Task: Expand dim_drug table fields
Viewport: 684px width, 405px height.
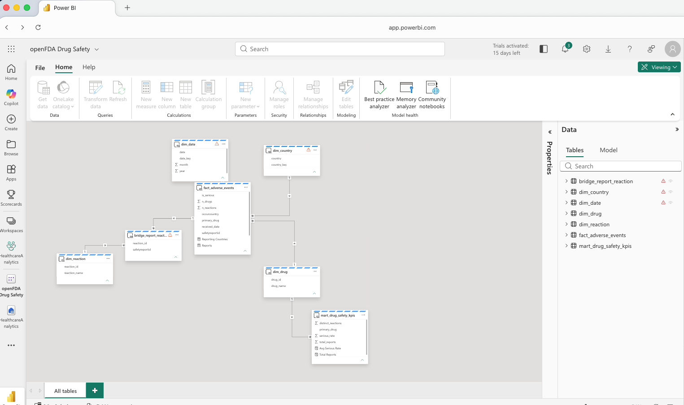Action: pos(566,213)
